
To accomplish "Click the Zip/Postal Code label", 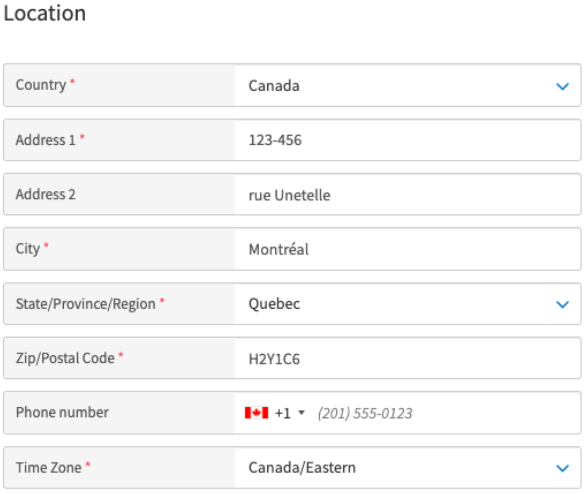I will [65, 358].
